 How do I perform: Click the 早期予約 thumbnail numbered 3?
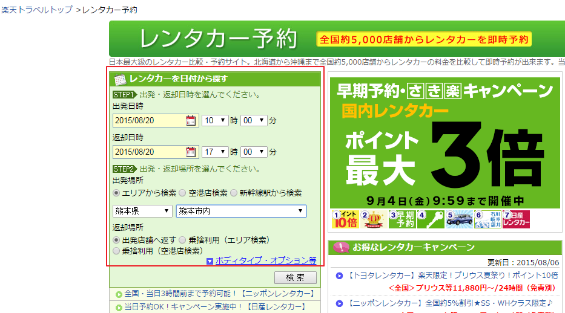[x=402, y=219]
